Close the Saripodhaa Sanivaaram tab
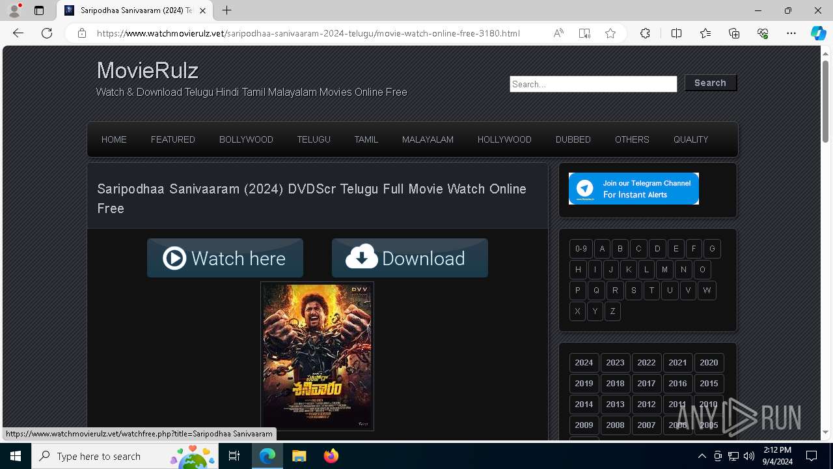This screenshot has height=469, width=833. [202, 10]
